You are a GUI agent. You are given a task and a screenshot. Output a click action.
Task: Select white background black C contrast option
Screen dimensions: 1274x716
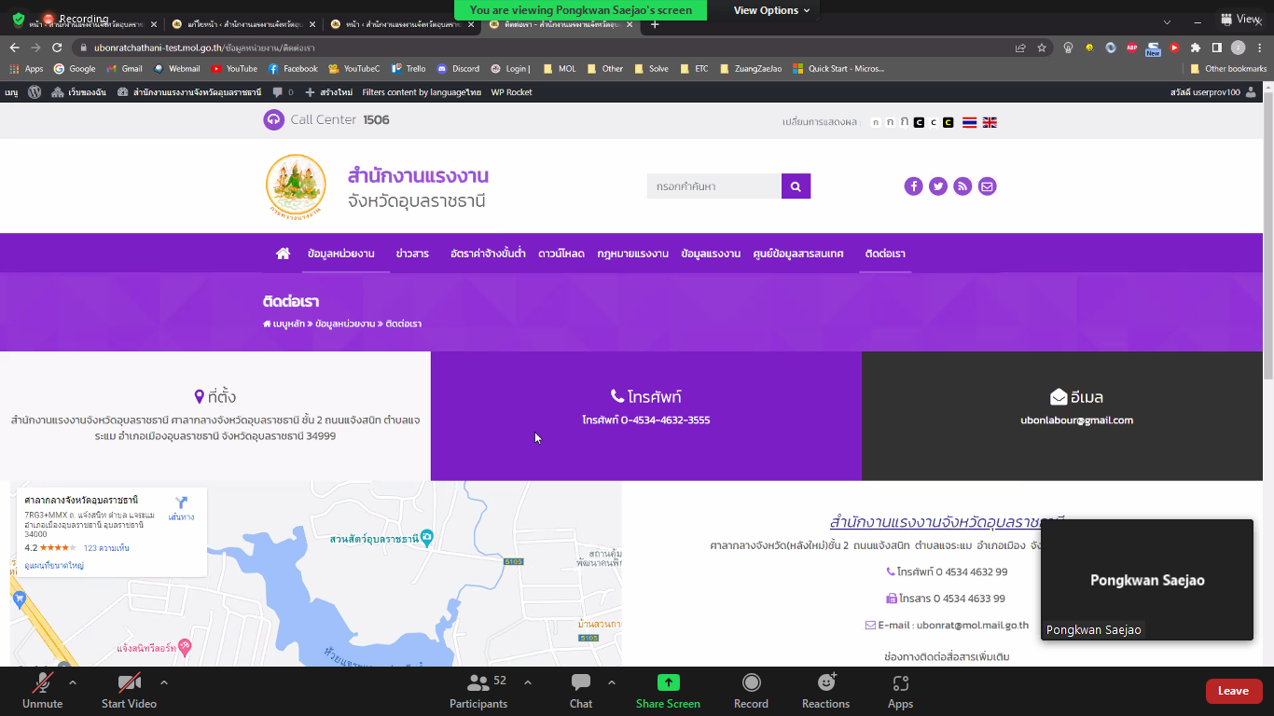click(x=934, y=122)
